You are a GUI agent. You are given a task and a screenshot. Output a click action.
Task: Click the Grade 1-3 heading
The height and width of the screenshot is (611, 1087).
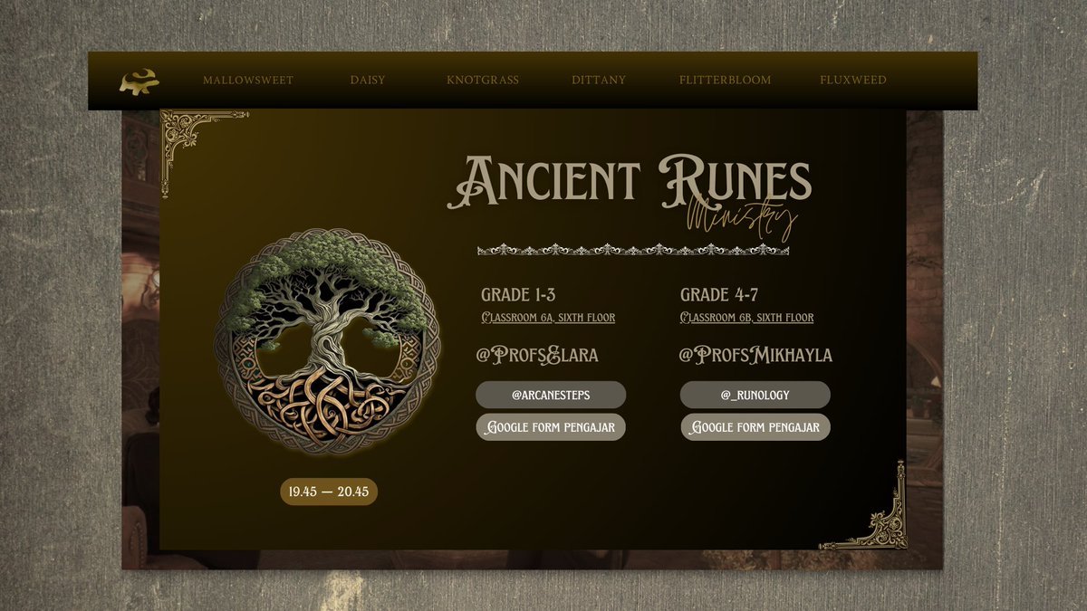[x=518, y=295]
